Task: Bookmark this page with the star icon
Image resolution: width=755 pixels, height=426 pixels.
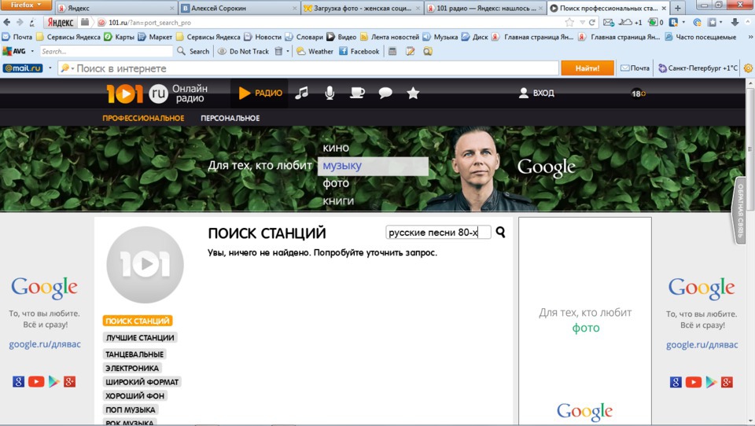Action: [569, 22]
